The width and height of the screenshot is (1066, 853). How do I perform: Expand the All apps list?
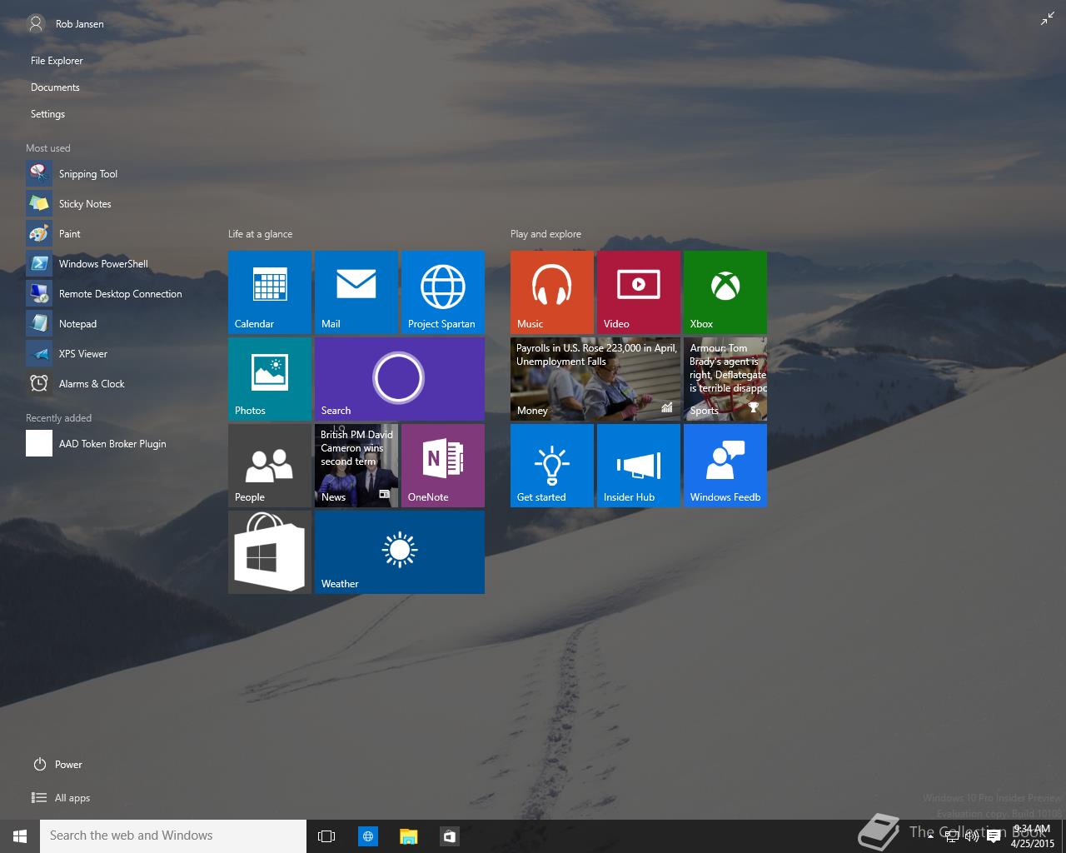point(60,798)
